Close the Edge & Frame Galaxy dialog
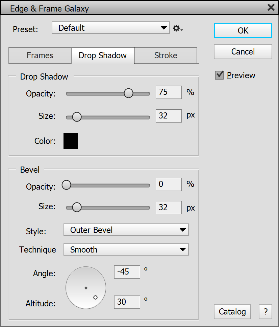This screenshot has width=279, height=327. tap(271, 7)
